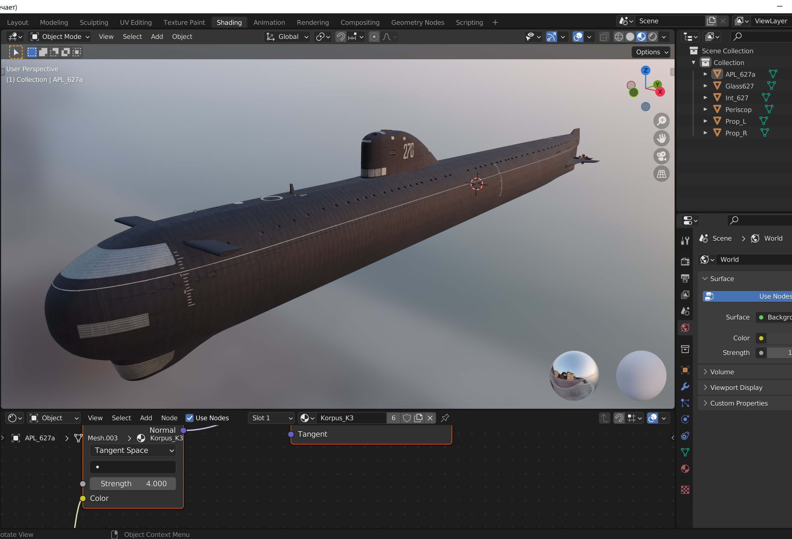Expand the Viewport Display panel
Viewport: 792px width, 539px height.
(745, 388)
